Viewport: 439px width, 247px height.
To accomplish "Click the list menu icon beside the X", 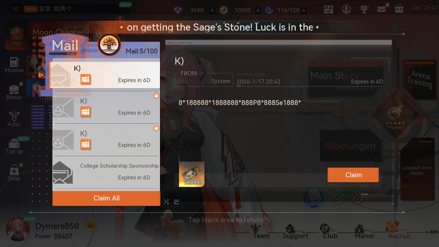I will click(x=177, y=202).
